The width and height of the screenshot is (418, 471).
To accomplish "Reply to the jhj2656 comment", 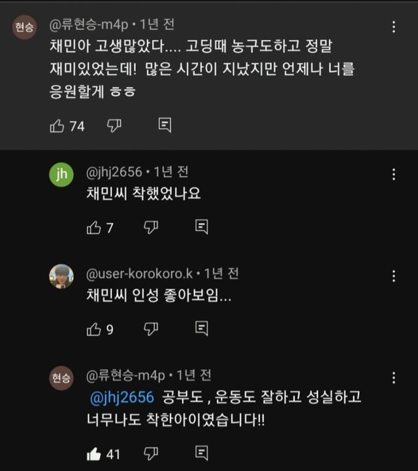I will tap(202, 228).
